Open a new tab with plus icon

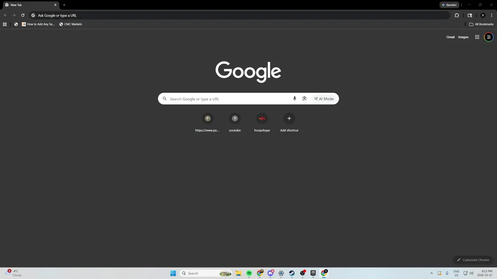click(64, 5)
